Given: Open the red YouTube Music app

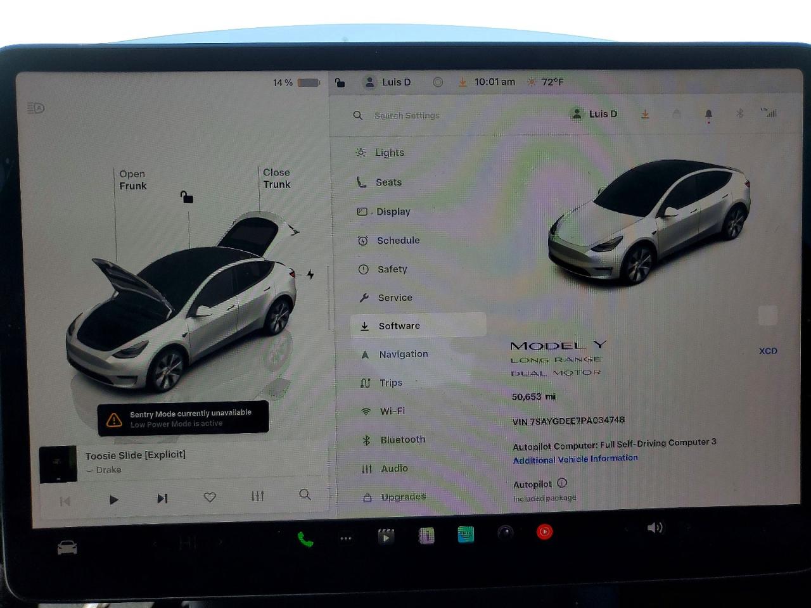Looking at the screenshot, I should click(x=544, y=531).
